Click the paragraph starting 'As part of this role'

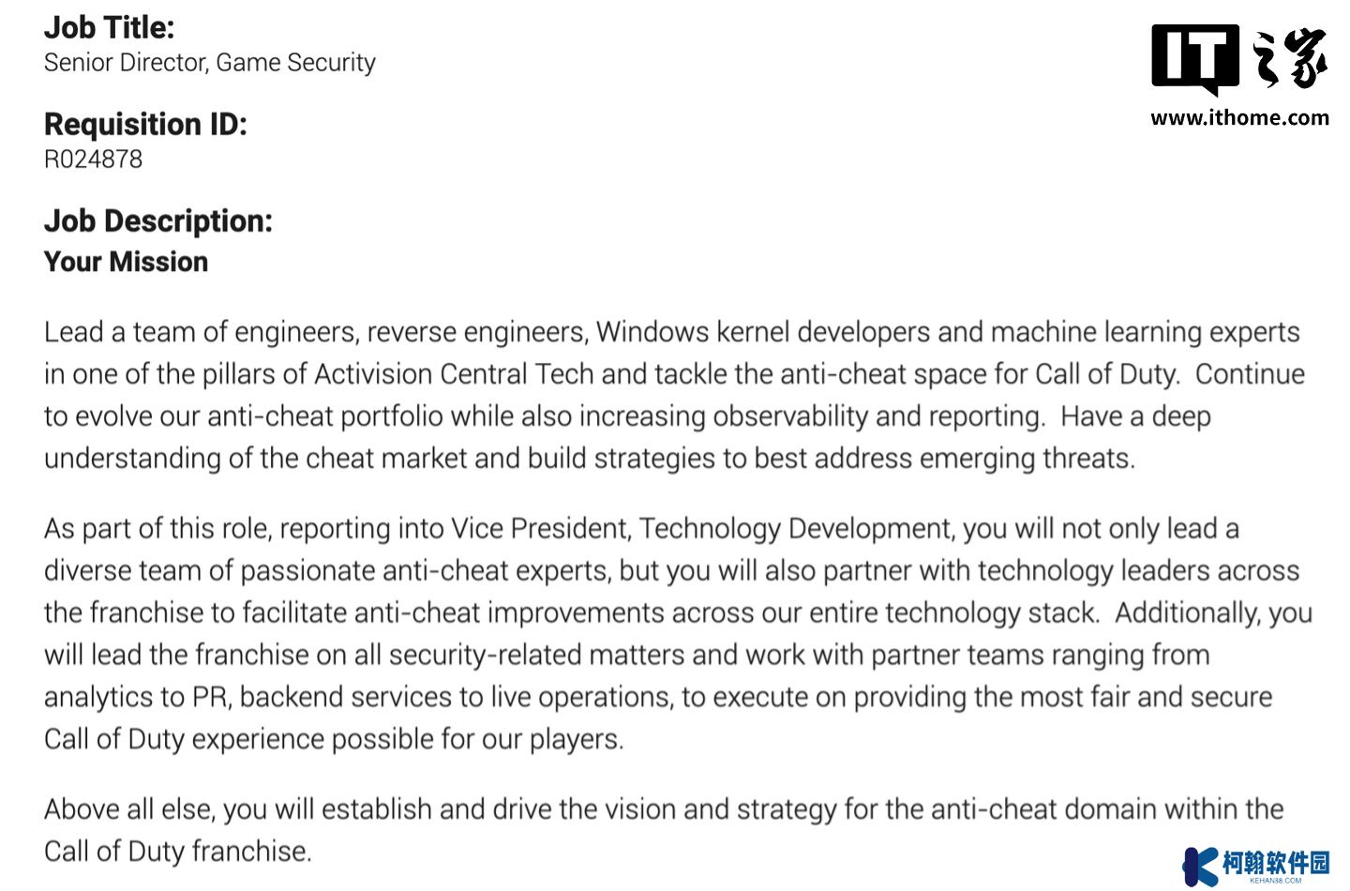[678, 633]
